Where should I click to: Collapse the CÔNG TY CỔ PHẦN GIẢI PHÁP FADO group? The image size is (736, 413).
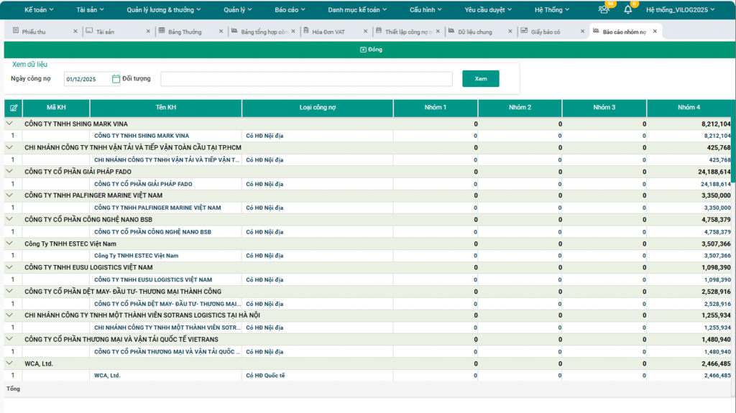pos(10,172)
